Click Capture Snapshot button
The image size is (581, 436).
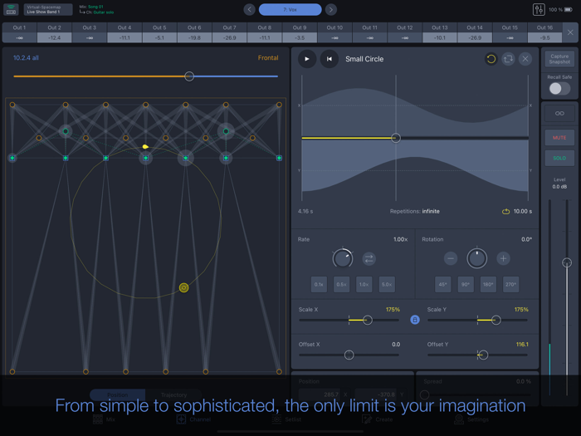(x=559, y=59)
